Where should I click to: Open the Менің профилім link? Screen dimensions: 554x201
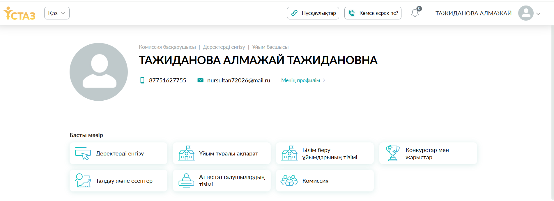pyautogui.click(x=300, y=80)
